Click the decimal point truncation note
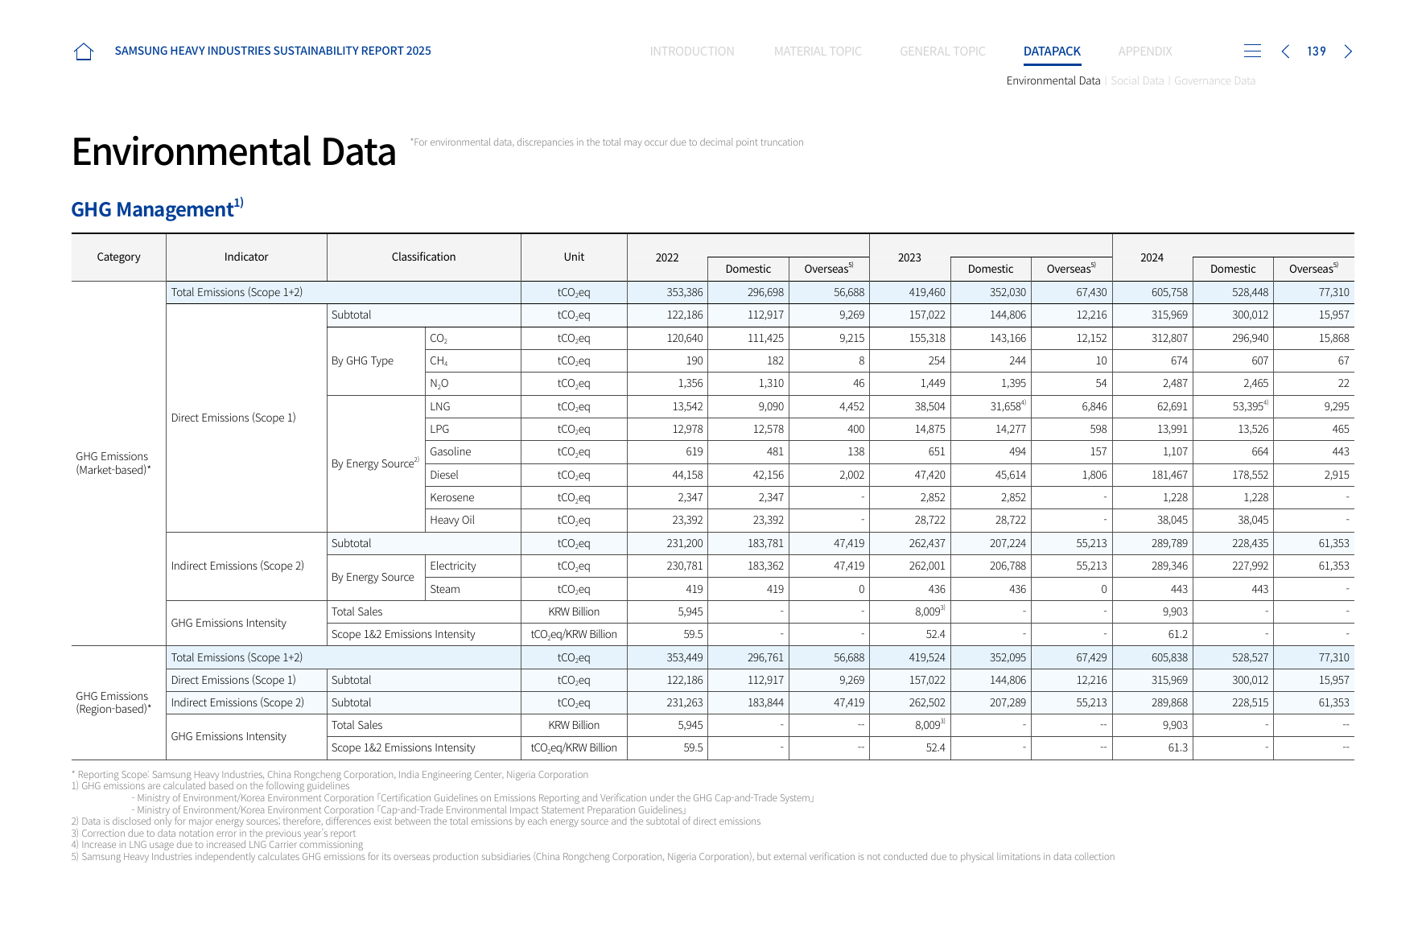1426x951 pixels. pyautogui.click(x=607, y=142)
